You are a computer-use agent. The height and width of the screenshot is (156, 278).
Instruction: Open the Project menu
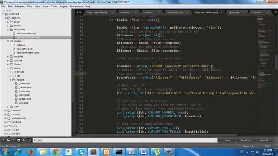pyautogui.click(x=63, y=6)
